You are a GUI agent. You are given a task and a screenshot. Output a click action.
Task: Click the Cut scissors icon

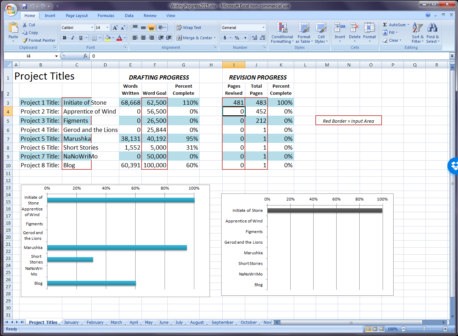point(25,25)
